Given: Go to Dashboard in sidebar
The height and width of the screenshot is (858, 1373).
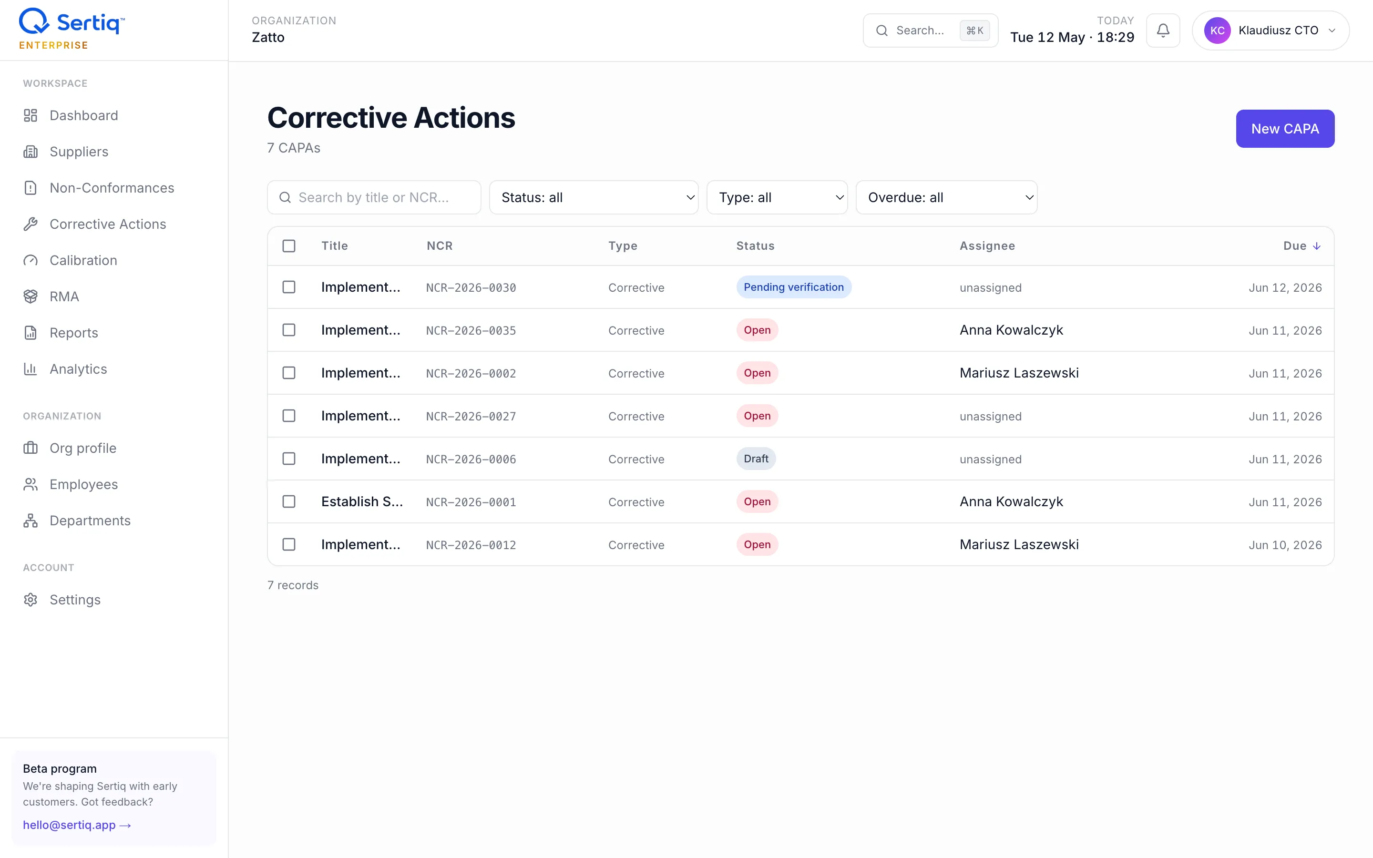Looking at the screenshot, I should 84,115.
